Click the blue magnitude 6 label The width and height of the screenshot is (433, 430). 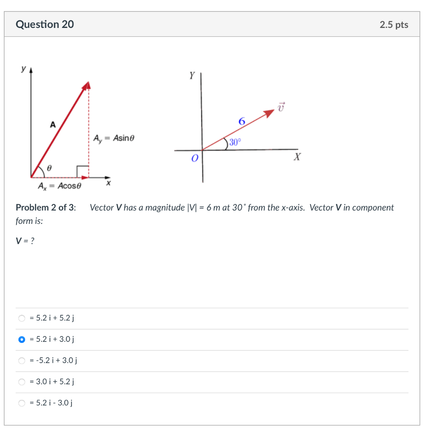241,121
